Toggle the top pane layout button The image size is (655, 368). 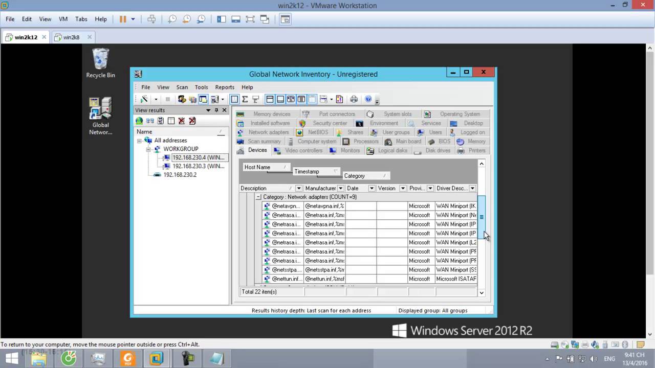point(270,99)
